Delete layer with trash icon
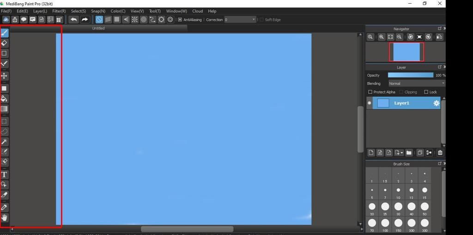The width and height of the screenshot is (473, 235). coord(440,153)
